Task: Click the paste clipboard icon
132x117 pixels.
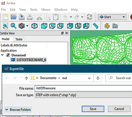Action: [x=56, y=17]
